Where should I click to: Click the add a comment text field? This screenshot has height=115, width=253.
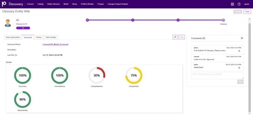217,75
